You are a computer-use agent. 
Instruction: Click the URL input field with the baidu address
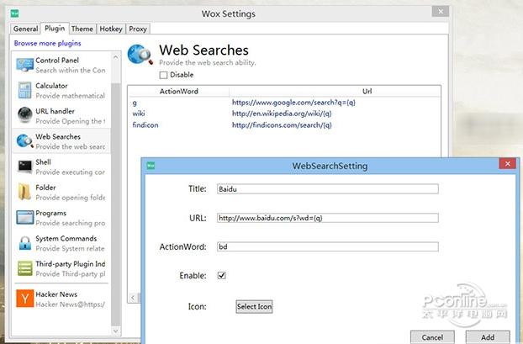pyautogui.click(x=328, y=218)
